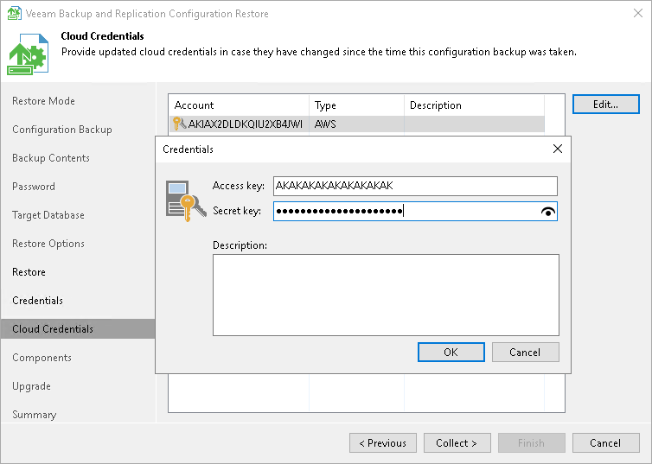Viewport: 652px width, 464px height.
Task: Cancel the Credentials dialog
Action: (x=525, y=353)
